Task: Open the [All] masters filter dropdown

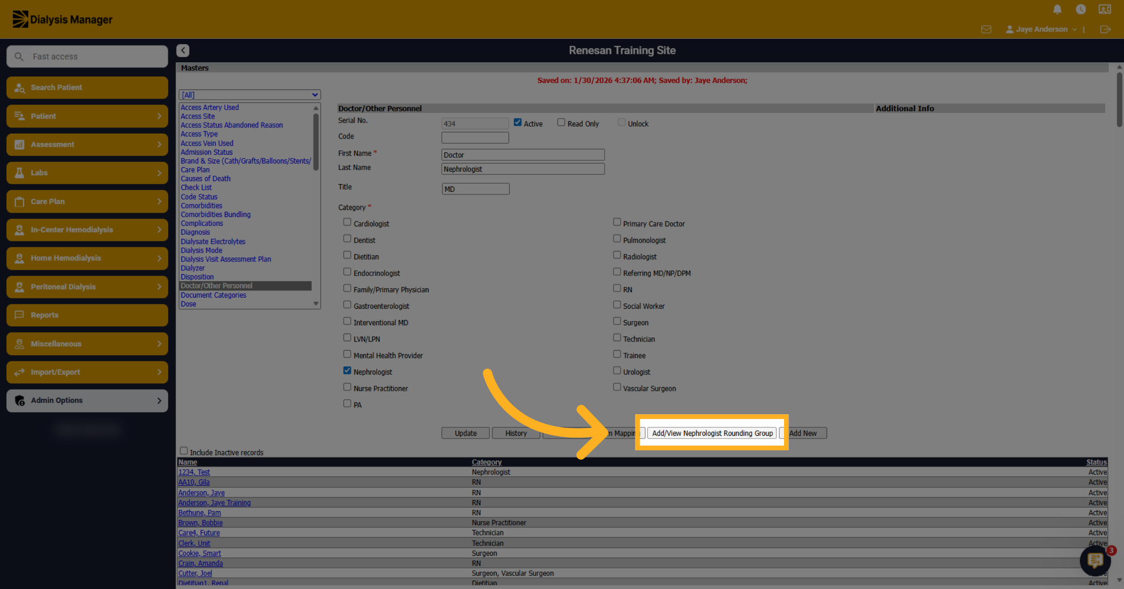Action: (250, 95)
